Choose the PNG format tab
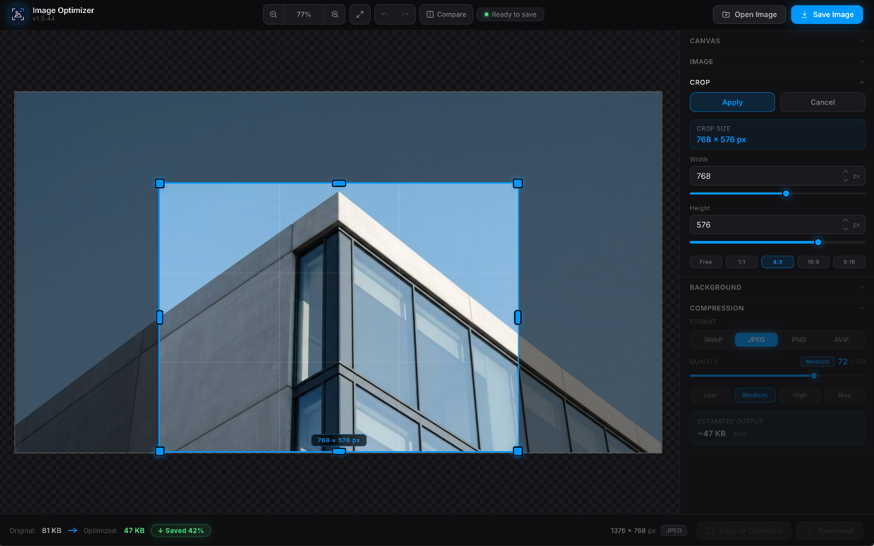The height and width of the screenshot is (546, 874). [x=799, y=340]
